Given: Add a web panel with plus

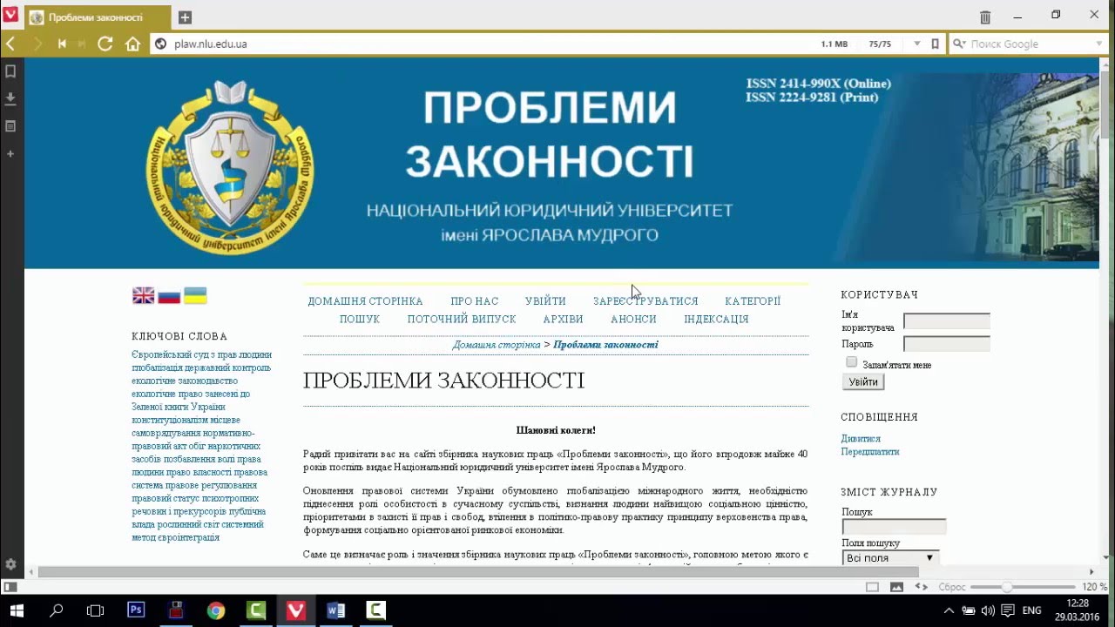Looking at the screenshot, I should pyautogui.click(x=10, y=153).
